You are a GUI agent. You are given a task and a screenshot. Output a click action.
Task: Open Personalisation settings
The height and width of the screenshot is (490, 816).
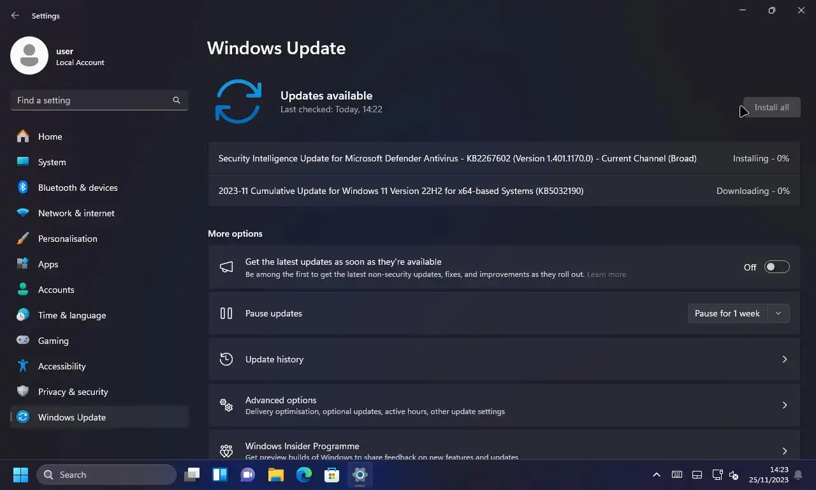click(99, 239)
